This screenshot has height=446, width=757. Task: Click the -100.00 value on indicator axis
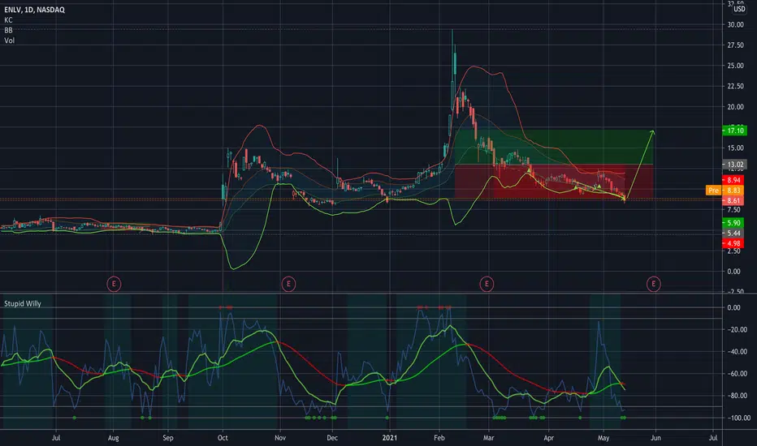click(738, 418)
